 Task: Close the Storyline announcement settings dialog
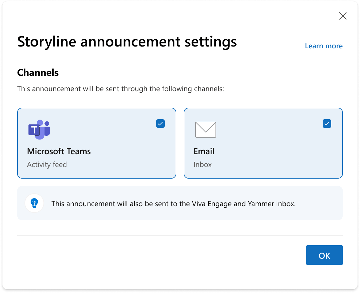(343, 16)
